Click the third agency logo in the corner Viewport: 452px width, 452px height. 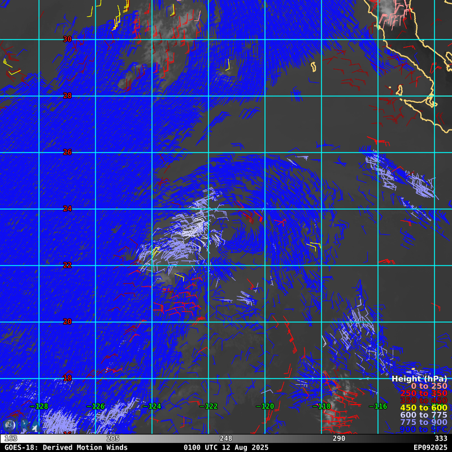[35, 425]
